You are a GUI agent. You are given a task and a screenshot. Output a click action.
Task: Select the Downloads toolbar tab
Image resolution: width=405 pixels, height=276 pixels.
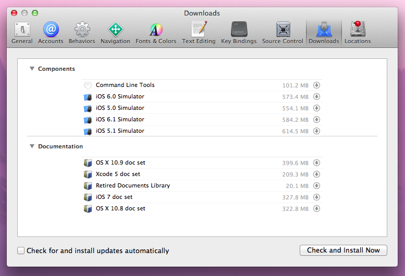point(324,32)
